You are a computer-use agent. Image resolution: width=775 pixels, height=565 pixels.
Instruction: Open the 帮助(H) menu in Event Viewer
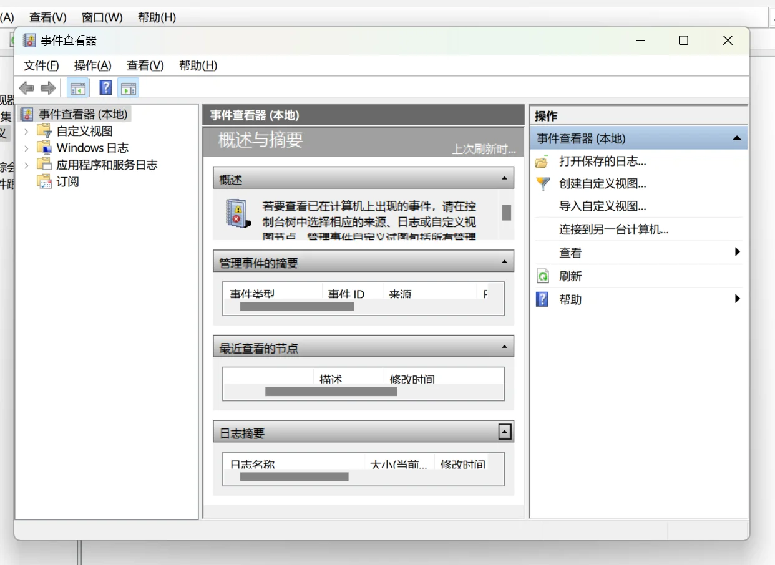coord(198,65)
